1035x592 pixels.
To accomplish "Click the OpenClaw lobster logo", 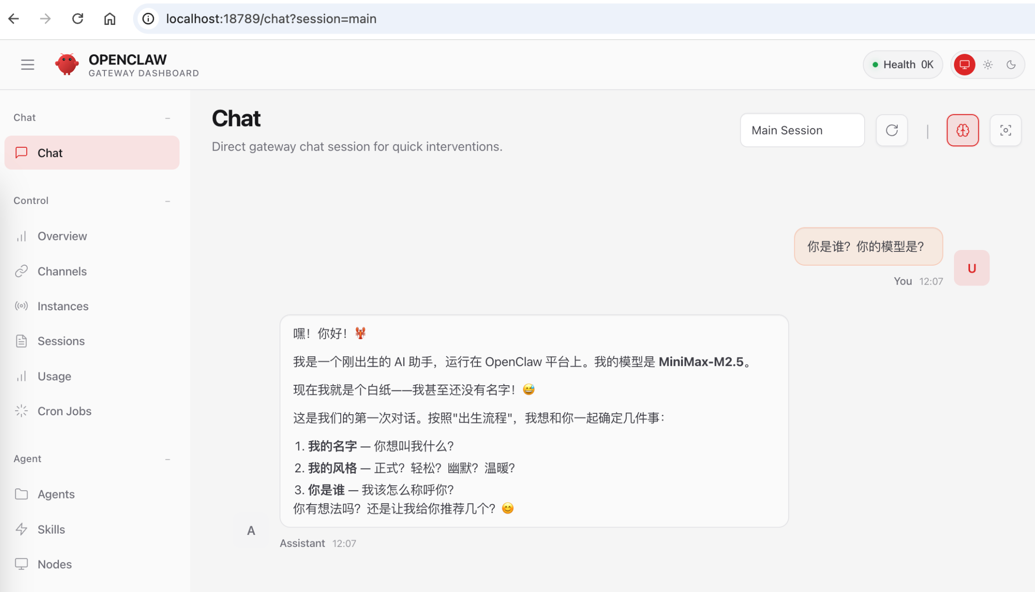I will coord(67,64).
